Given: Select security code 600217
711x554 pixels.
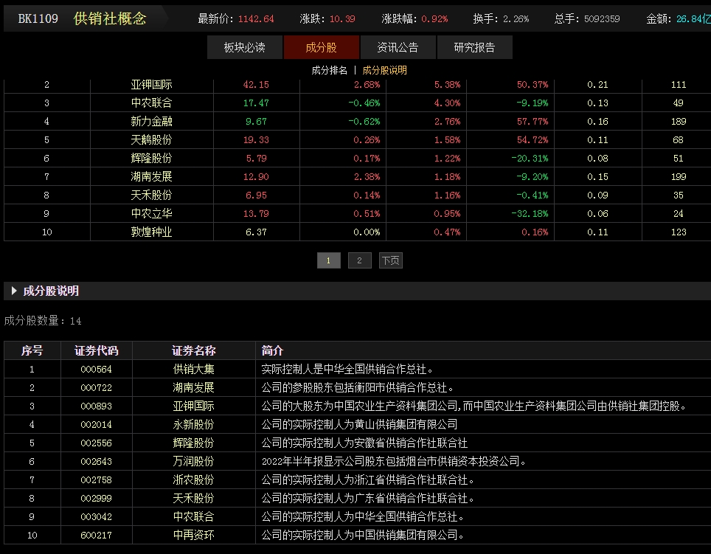Looking at the screenshot, I should (96, 535).
